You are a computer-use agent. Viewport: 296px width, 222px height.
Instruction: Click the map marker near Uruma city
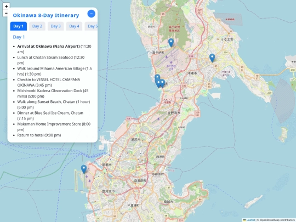pyautogui.click(x=212, y=58)
